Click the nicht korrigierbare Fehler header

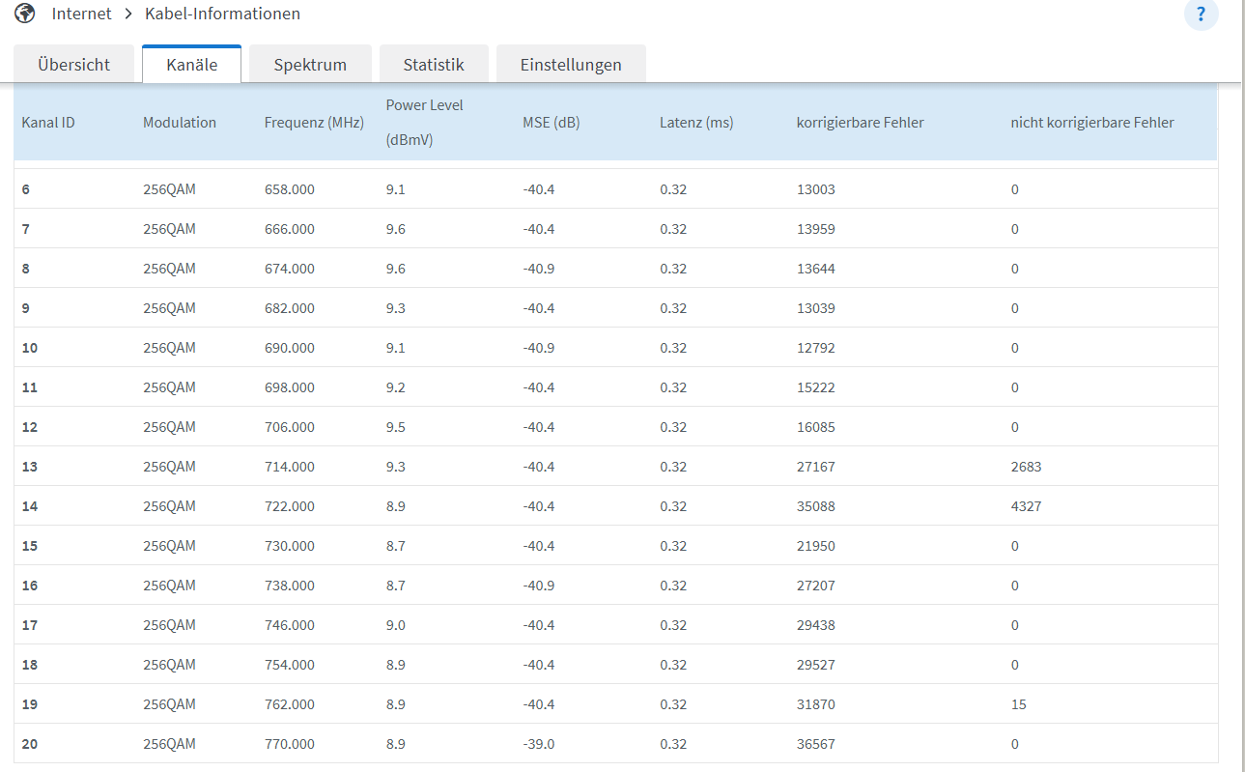1092,123
